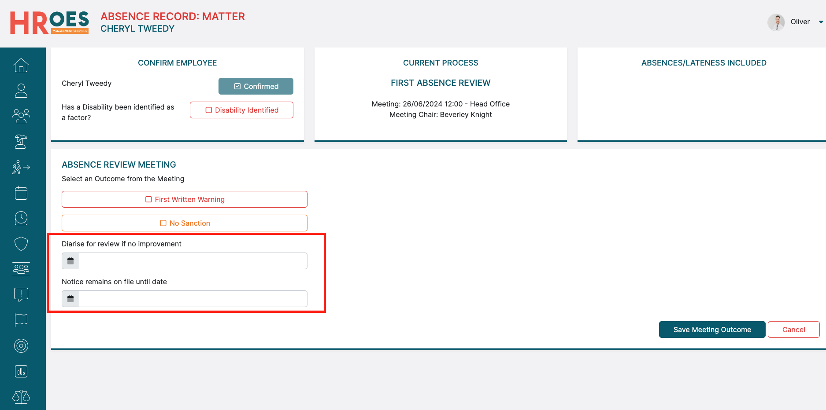The image size is (826, 410).
Task: Open the bar chart reports icon
Action: point(21,371)
